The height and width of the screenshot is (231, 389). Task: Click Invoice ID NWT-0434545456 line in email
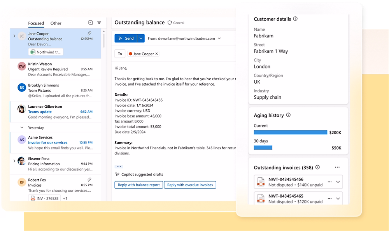pyautogui.click(x=138, y=100)
